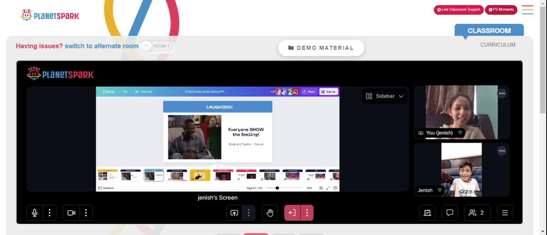The width and height of the screenshot is (547, 235).
Task: Click the laughing man image on slide
Action: click(x=195, y=137)
